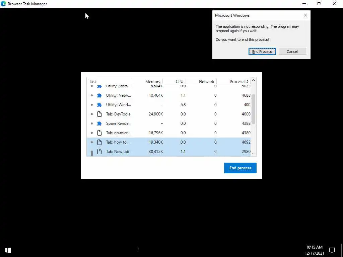Screen dimensions: 343x257
Task: Click process ID 4688
Action: tap(246, 95)
